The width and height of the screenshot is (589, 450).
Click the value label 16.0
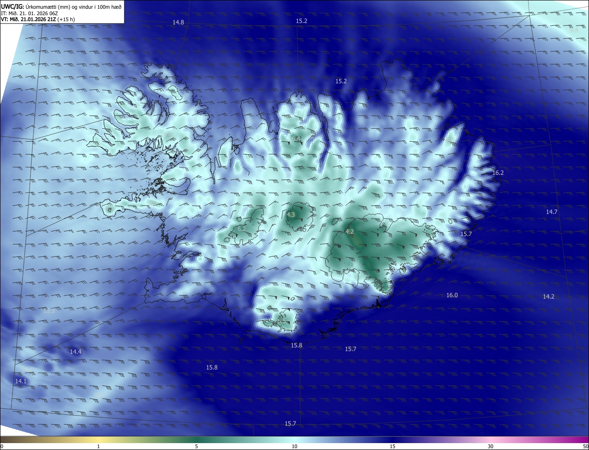tap(452, 295)
